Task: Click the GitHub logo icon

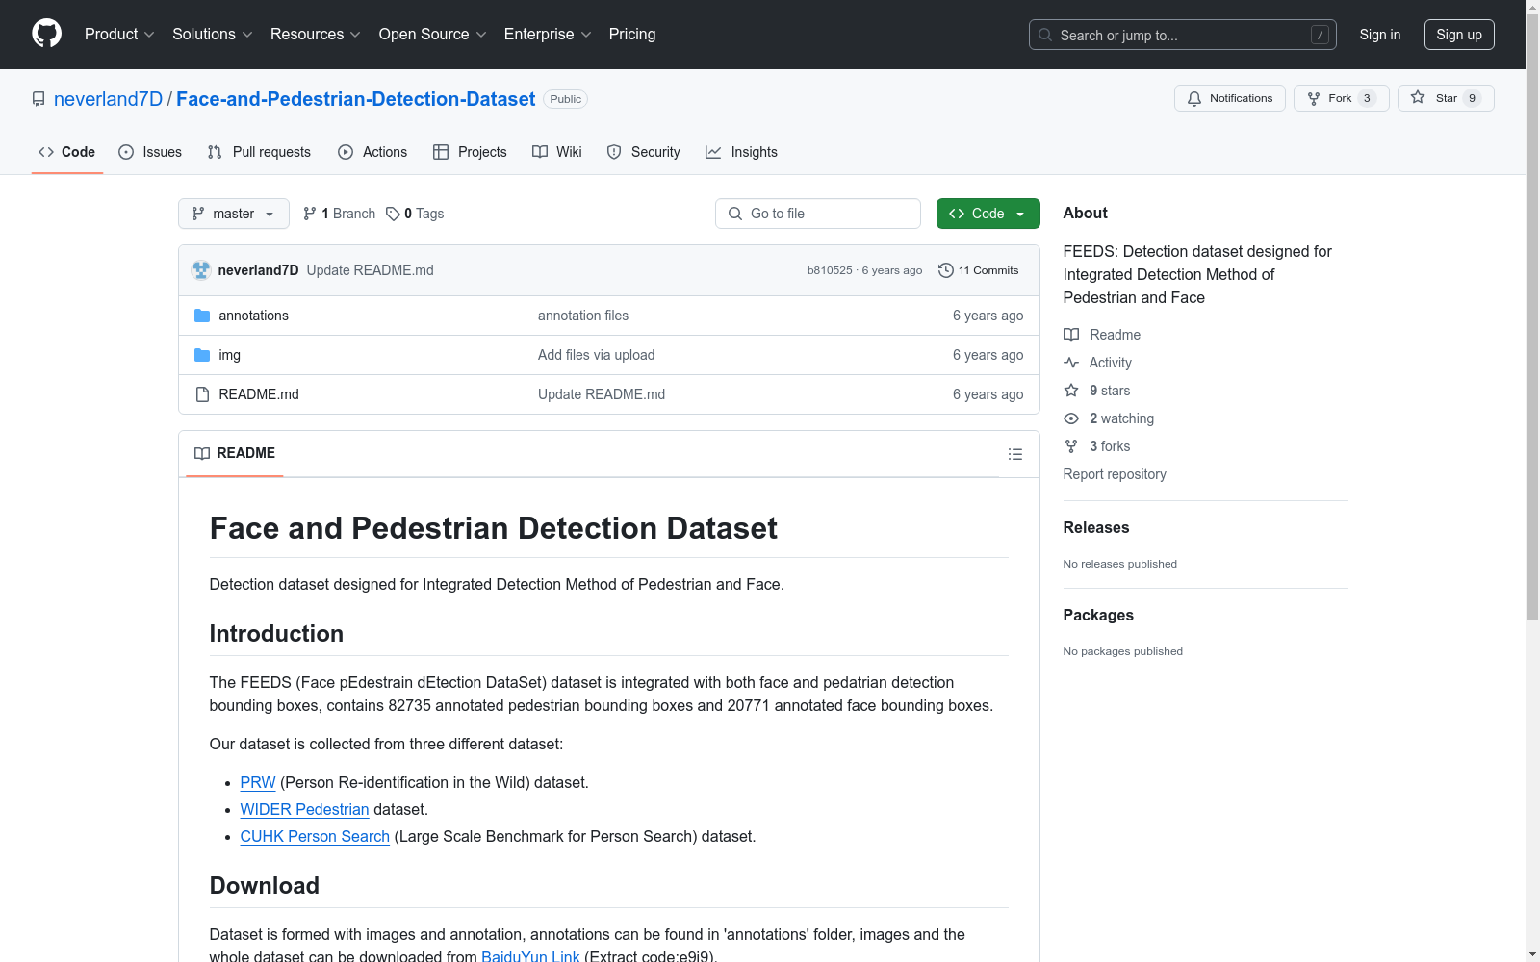Action: pyautogui.click(x=46, y=34)
